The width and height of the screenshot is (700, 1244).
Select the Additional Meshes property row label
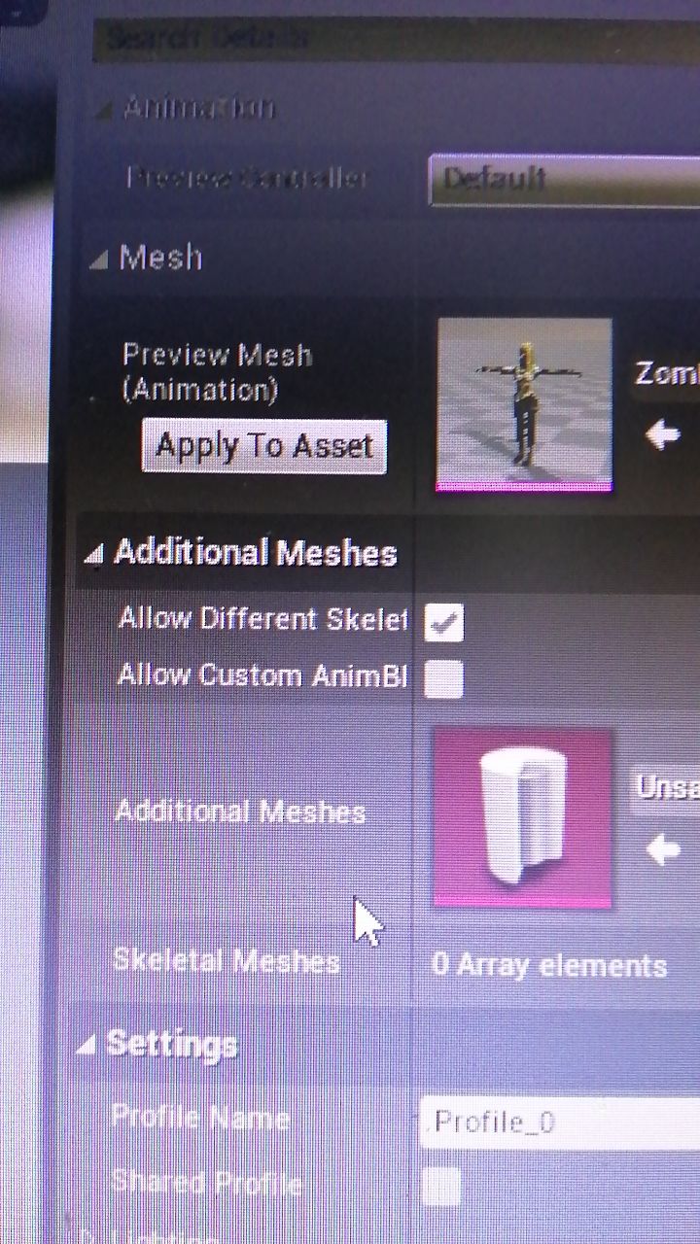click(x=240, y=812)
